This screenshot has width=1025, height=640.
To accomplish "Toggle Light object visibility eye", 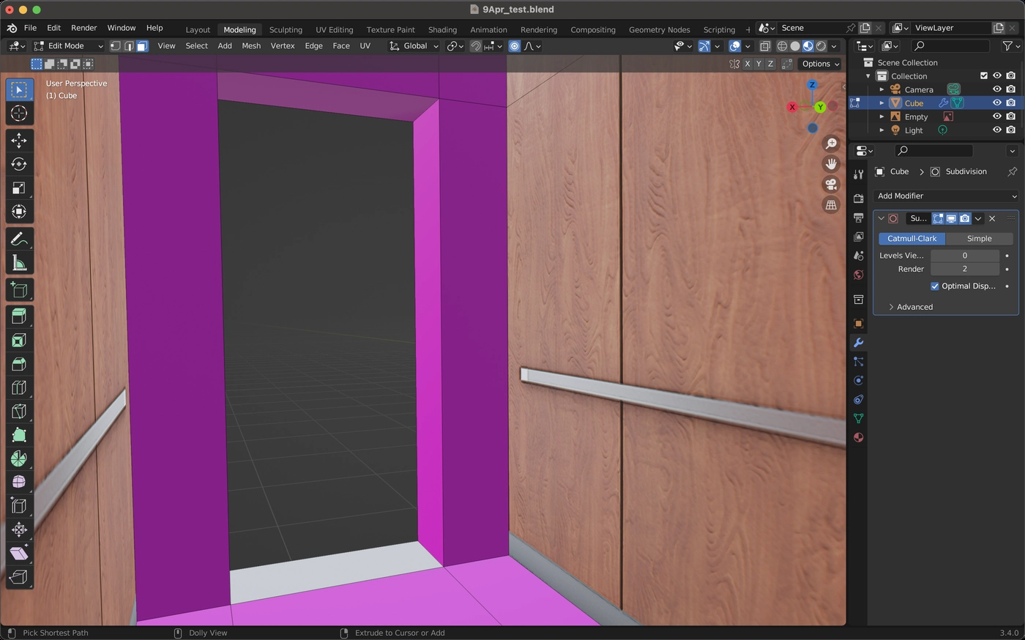I will (996, 130).
